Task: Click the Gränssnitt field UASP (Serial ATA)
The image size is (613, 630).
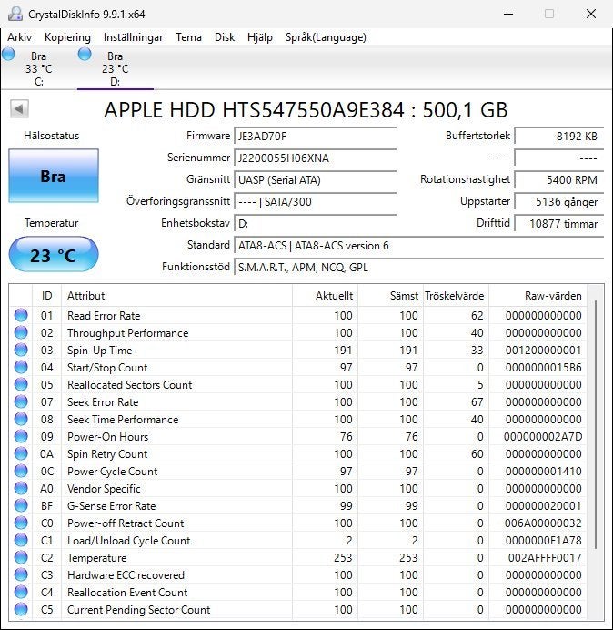Action: coord(315,179)
